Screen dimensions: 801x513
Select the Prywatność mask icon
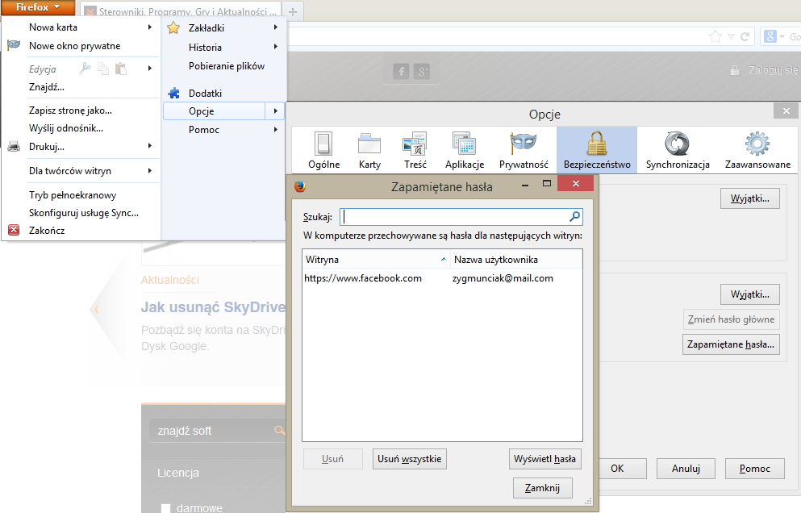tap(524, 143)
